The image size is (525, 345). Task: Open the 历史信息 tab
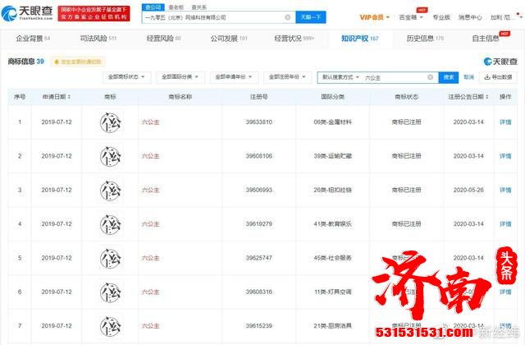point(425,39)
